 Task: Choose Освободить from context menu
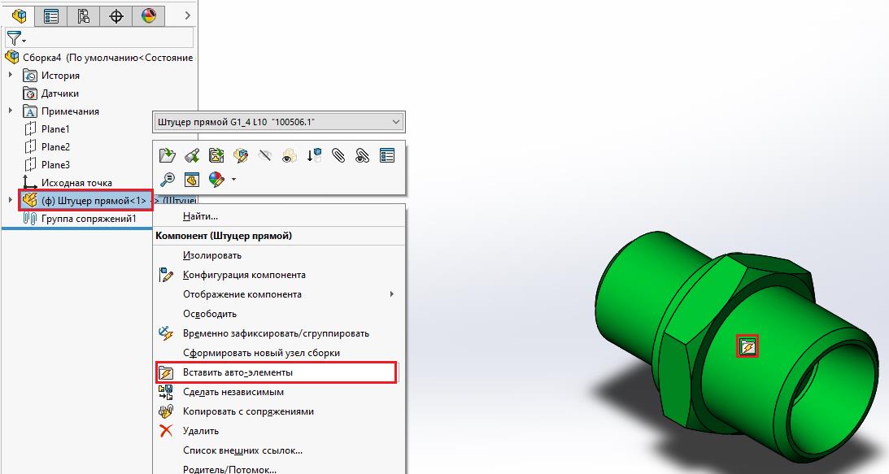point(210,314)
